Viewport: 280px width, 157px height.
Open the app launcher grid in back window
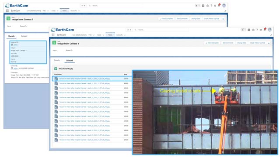tap(7, 10)
